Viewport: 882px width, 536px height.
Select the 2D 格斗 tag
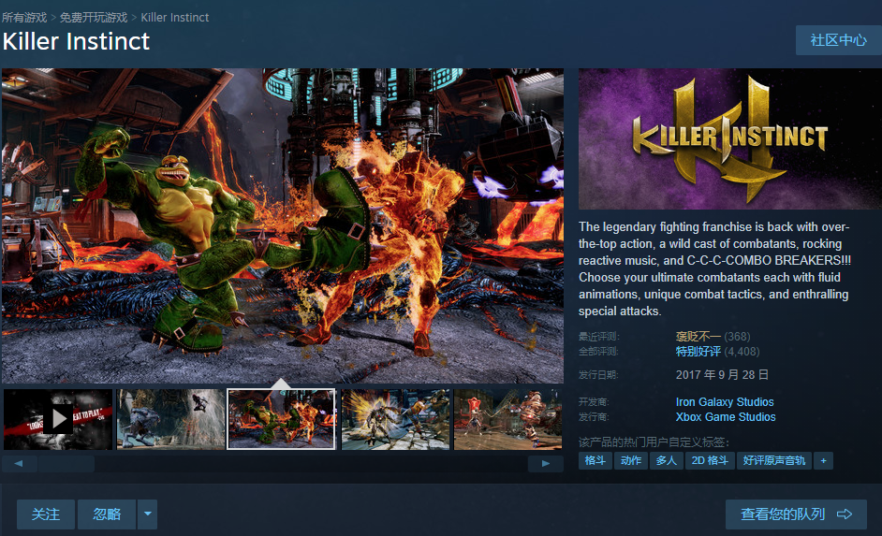pos(710,460)
